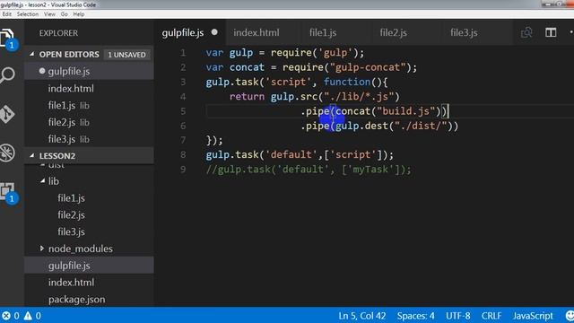
Task: Click Ln 5, Col 42 in status bar
Action: (x=362, y=316)
